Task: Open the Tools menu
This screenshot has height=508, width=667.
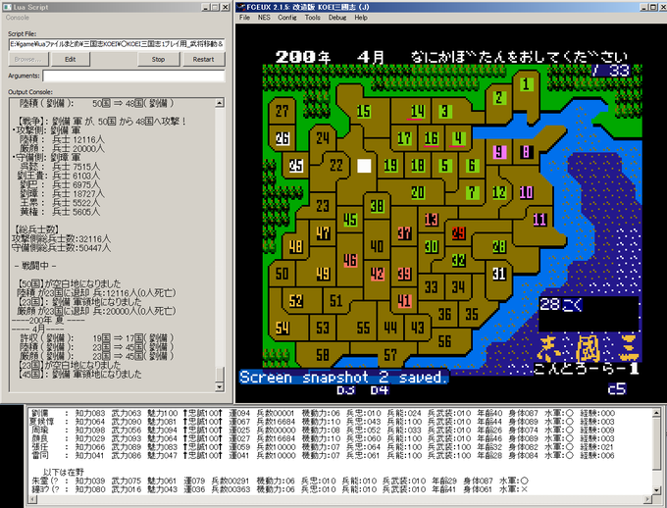Action: (x=312, y=18)
